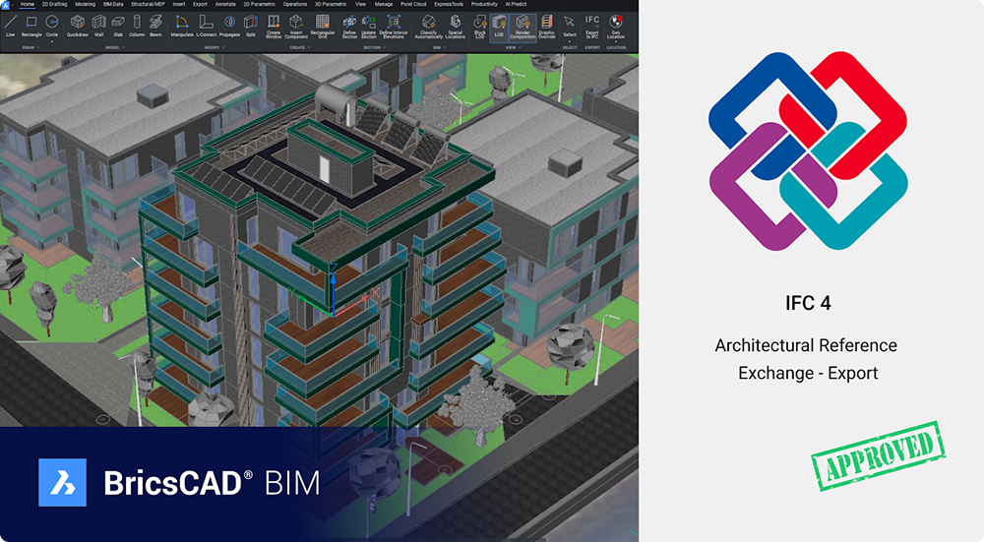
Task: Switch to the Home ribbon tab
Action: [28, 4]
